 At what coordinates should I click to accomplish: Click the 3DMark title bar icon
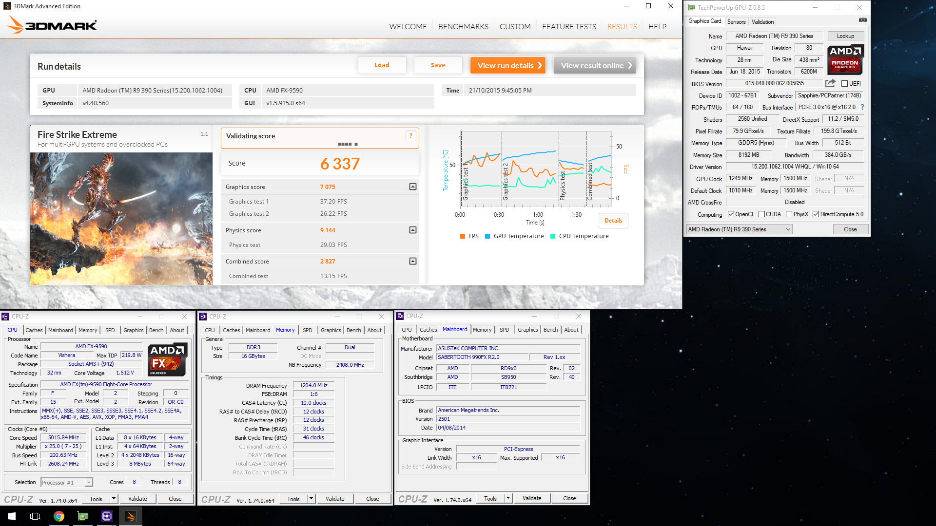click(7, 6)
